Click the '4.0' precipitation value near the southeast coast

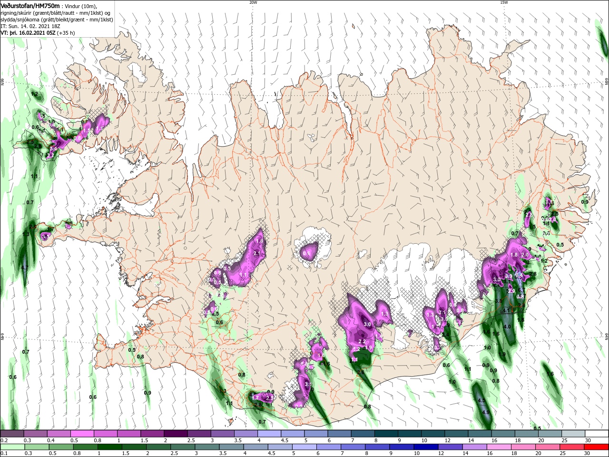pos(507,327)
